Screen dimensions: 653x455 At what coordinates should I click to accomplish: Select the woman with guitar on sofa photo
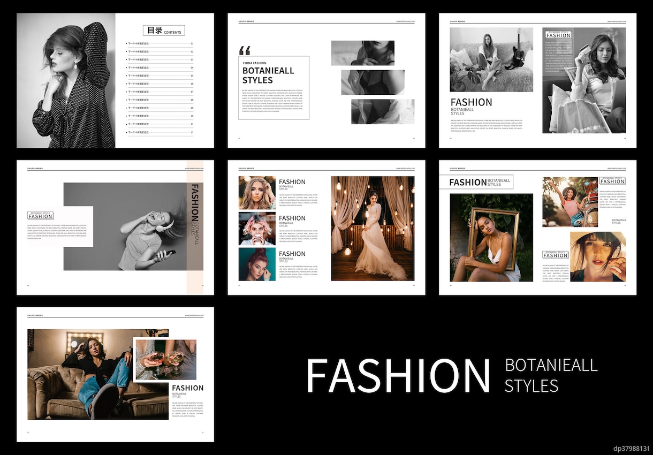click(491, 59)
